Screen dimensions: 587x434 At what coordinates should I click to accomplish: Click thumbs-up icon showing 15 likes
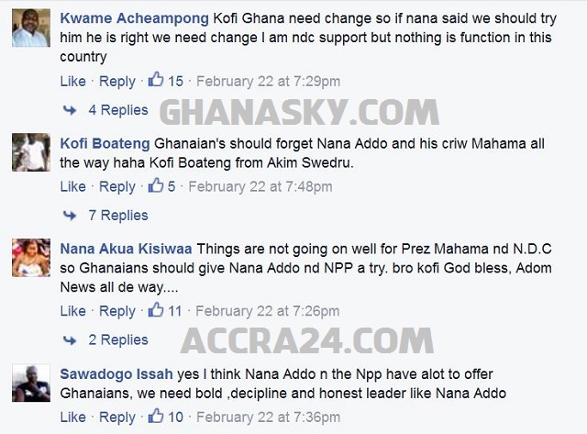tap(156, 80)
